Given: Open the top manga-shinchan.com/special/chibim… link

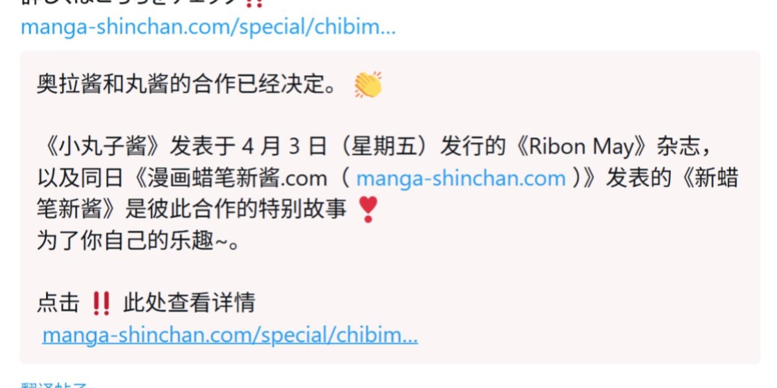Looking at the screenshot, I should pos(208,27).
